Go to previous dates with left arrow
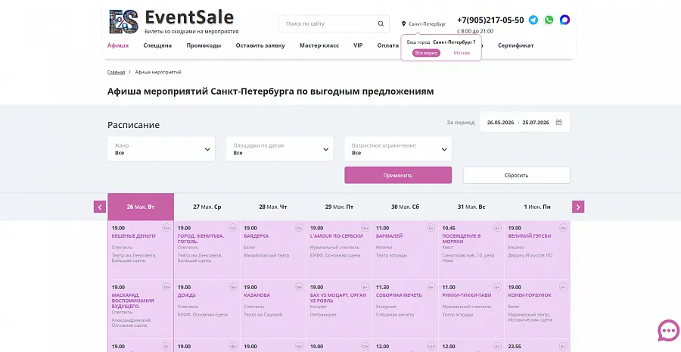The width and height of the screenshot is (681, 352). 100,207
